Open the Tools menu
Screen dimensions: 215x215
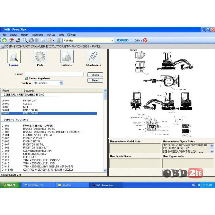coord(61,35)
